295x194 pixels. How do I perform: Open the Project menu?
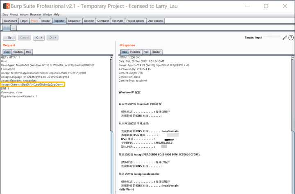[x=14, y=14]
